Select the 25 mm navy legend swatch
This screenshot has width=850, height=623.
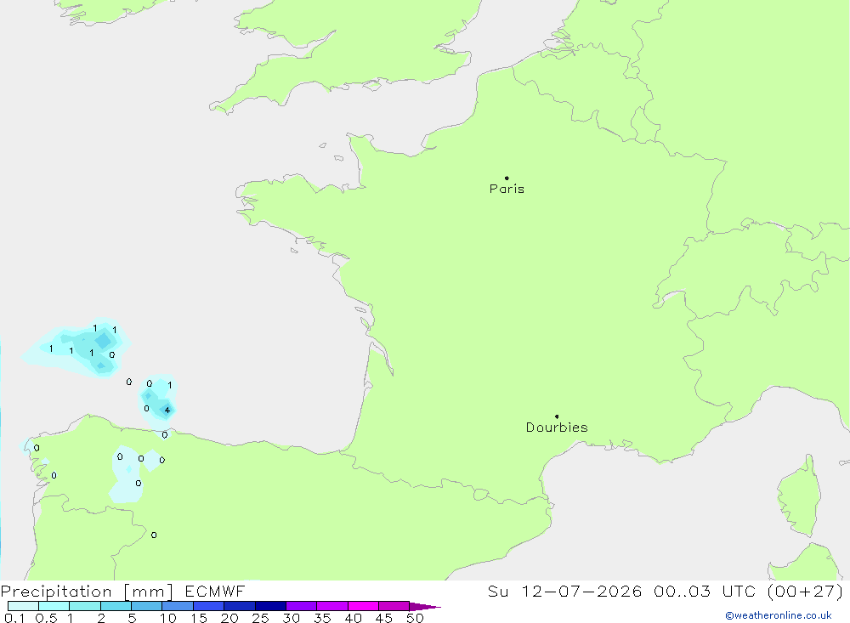(270, 606)
